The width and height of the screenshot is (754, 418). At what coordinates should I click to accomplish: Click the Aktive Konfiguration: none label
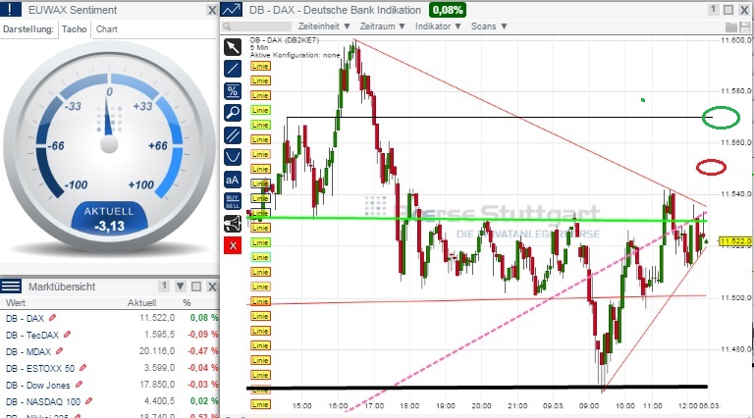point(295,55)
